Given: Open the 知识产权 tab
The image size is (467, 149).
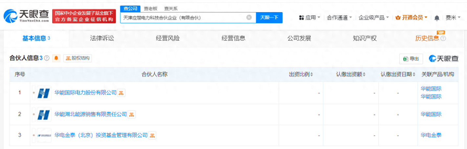Looking at the screenshot, I should pyautogui.click(x=365, y=38).
